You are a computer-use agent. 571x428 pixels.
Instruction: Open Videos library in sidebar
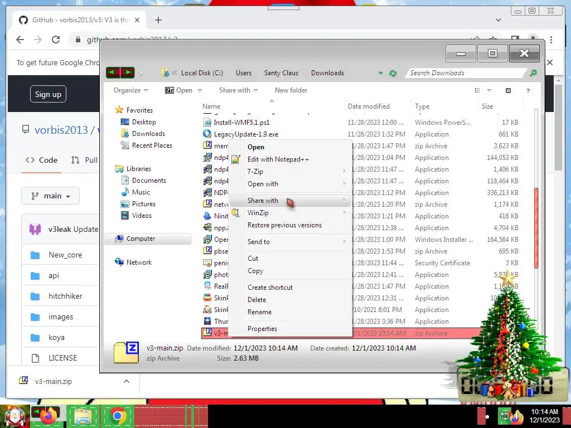click(142, 216)
